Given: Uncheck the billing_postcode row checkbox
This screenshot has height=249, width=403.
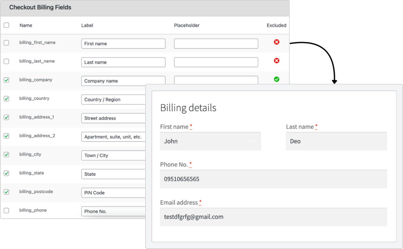Looking at the screenshot, I should (x=6, y=192).
